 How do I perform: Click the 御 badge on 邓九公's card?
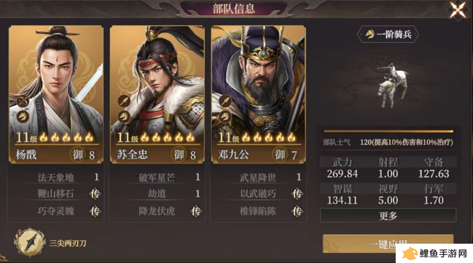(x=279, y=155)
